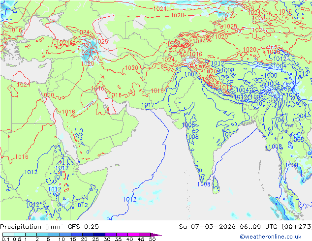Click the '0.1' legend value
312x241 pixels.
(5, 239)
